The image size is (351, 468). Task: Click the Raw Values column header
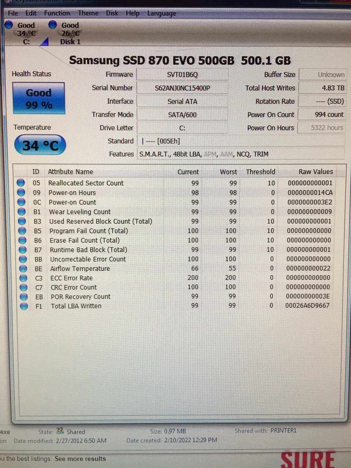(316, 171)
